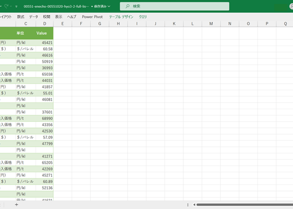This screenshot has height=209, width=293.
Task: Click the three-dot sheet tab bar handle
Action: click(188, 205)
